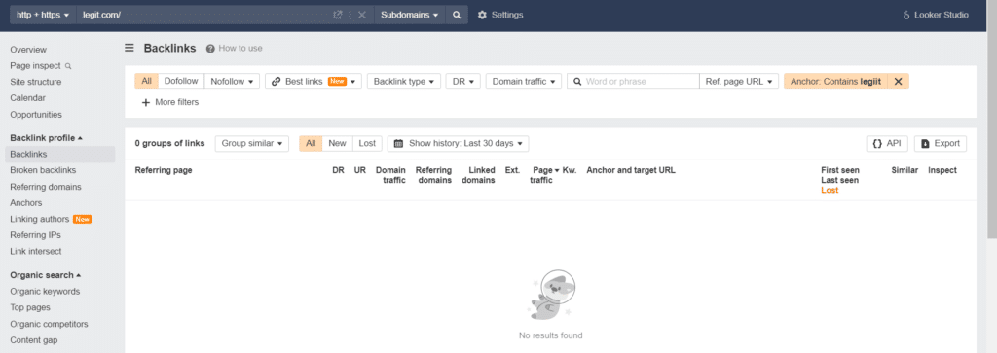Screen dimensions: 997x353
Task: Export the backlinks list
Action: (941, 144)
